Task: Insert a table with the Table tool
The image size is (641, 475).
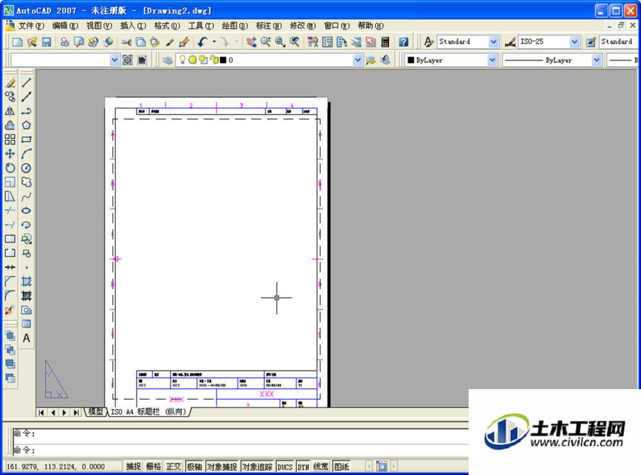Action: tap(26, 324)
